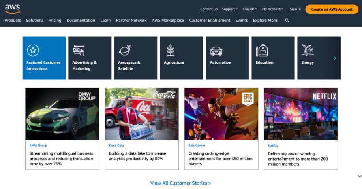This screenshot has width=362, height=189.
Task: Click the Advertising & Marketing icon
Action: 79,50
